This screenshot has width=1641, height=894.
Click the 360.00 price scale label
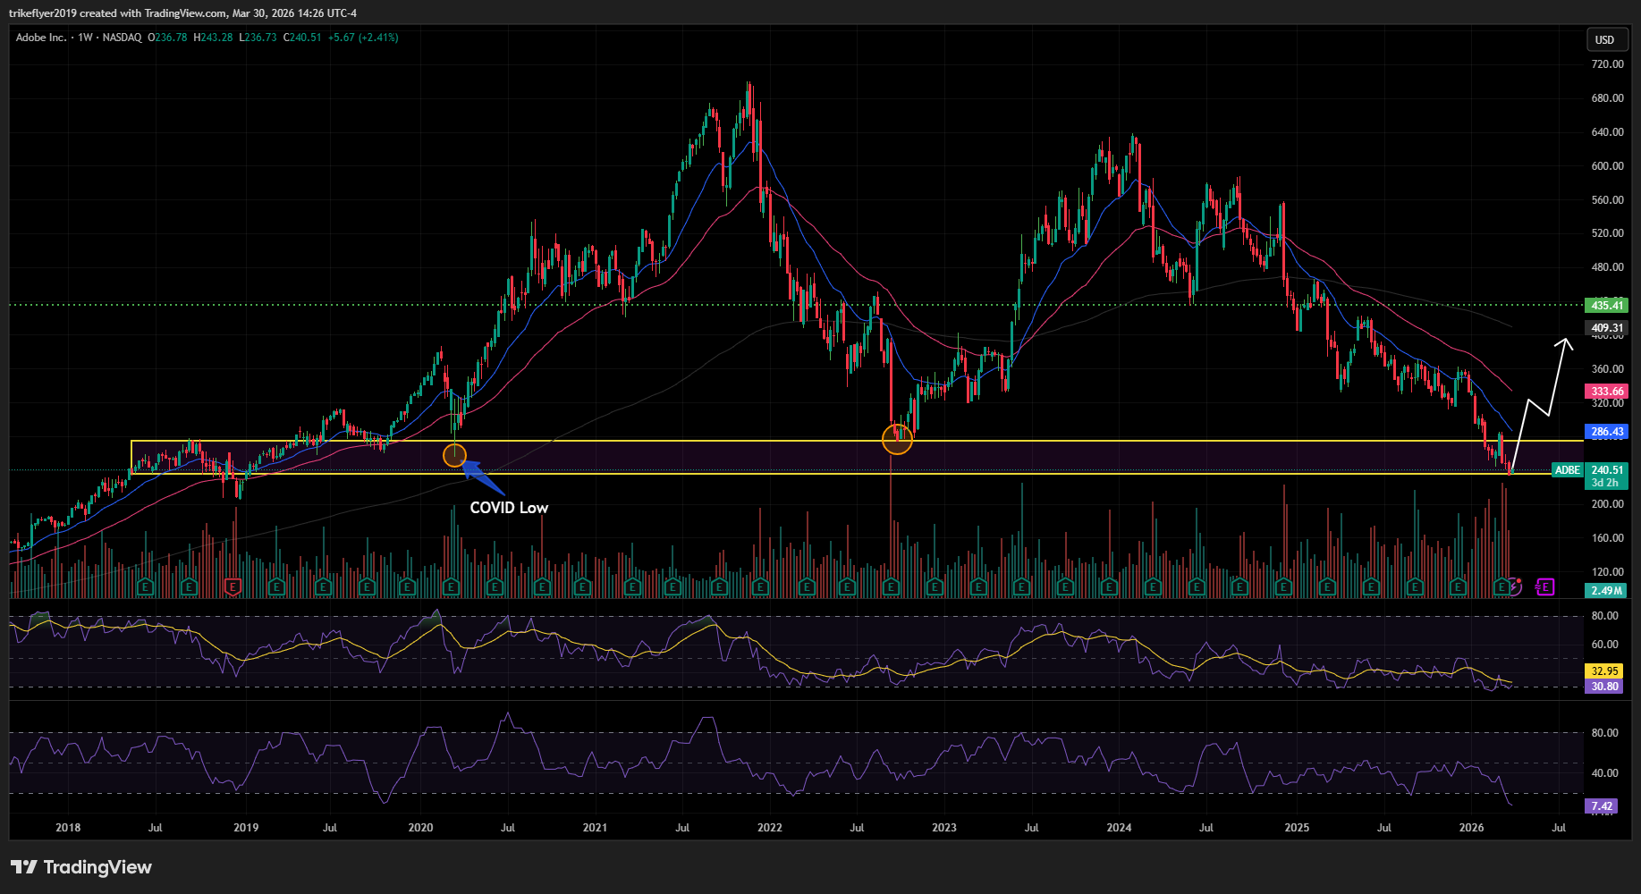1607,369
